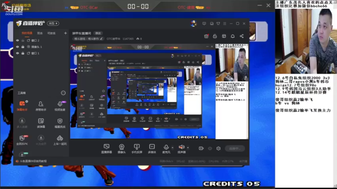Click the share icon in room toolbar

[x=241, y=36]
